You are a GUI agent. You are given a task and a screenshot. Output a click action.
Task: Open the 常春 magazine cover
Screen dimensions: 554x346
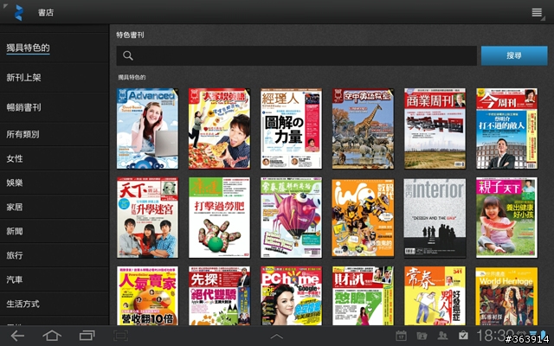click(435, 296)
